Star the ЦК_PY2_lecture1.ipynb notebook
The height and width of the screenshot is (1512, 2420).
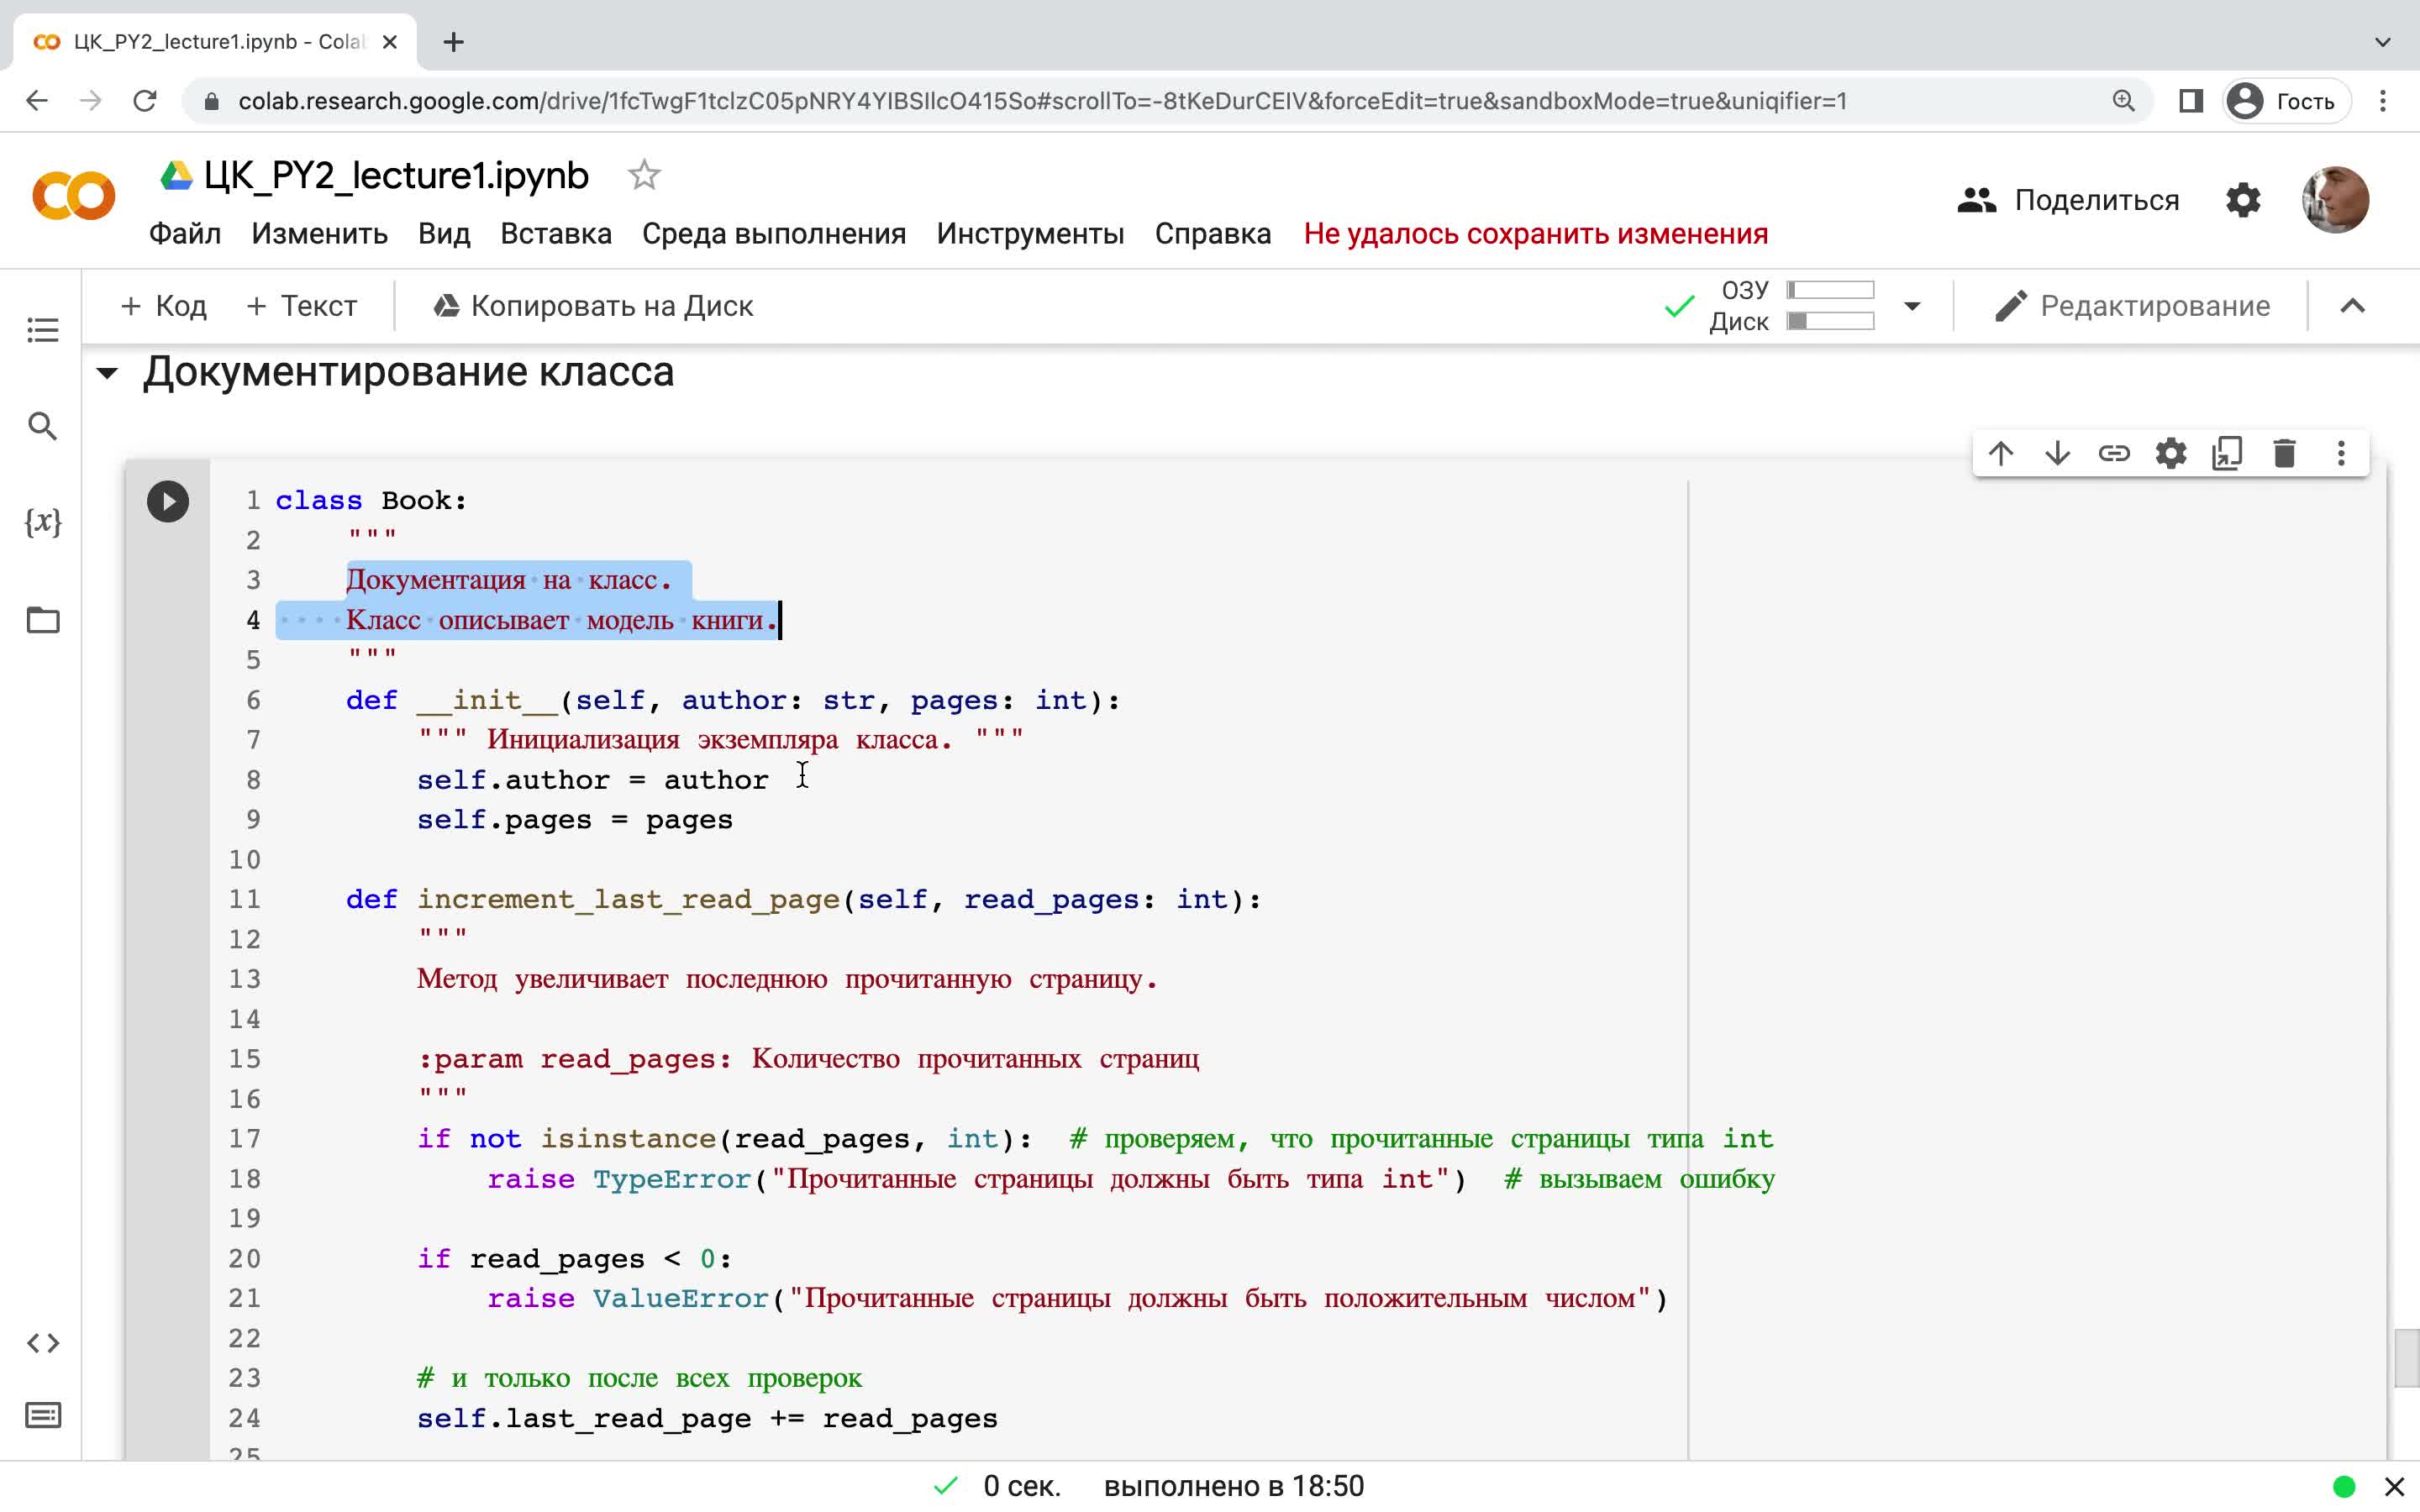coord(644,175)
